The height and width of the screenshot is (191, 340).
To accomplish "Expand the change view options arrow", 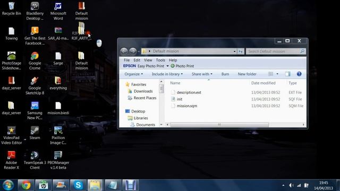I will pyautogui.click(x=277, y=74).
